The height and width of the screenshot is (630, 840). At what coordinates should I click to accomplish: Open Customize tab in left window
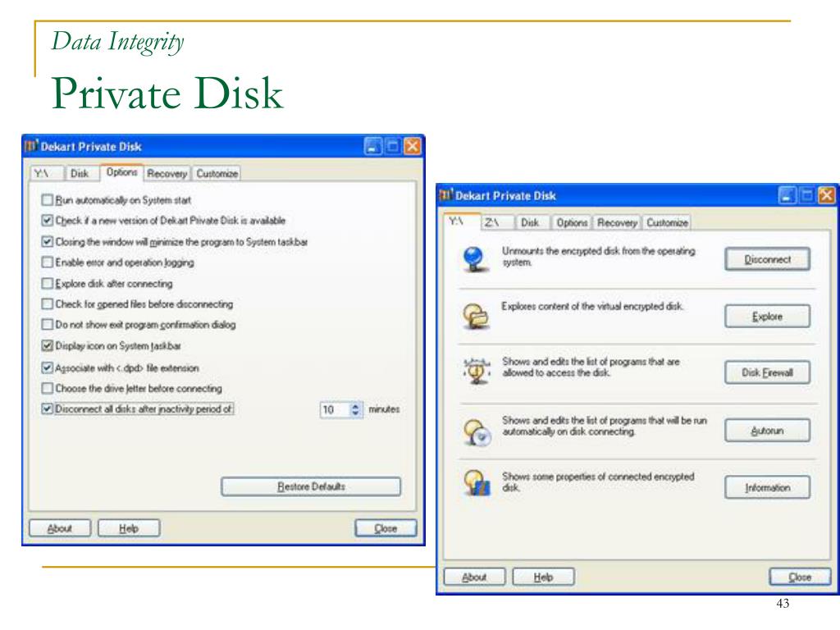217,174
